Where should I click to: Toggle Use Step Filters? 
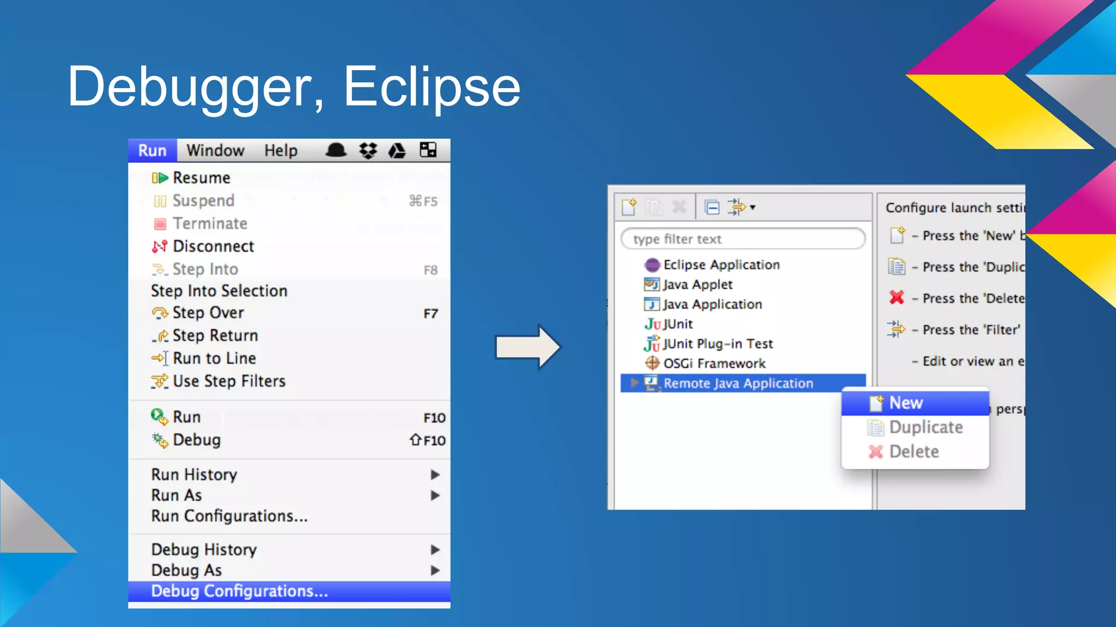(x=289, y=382)
